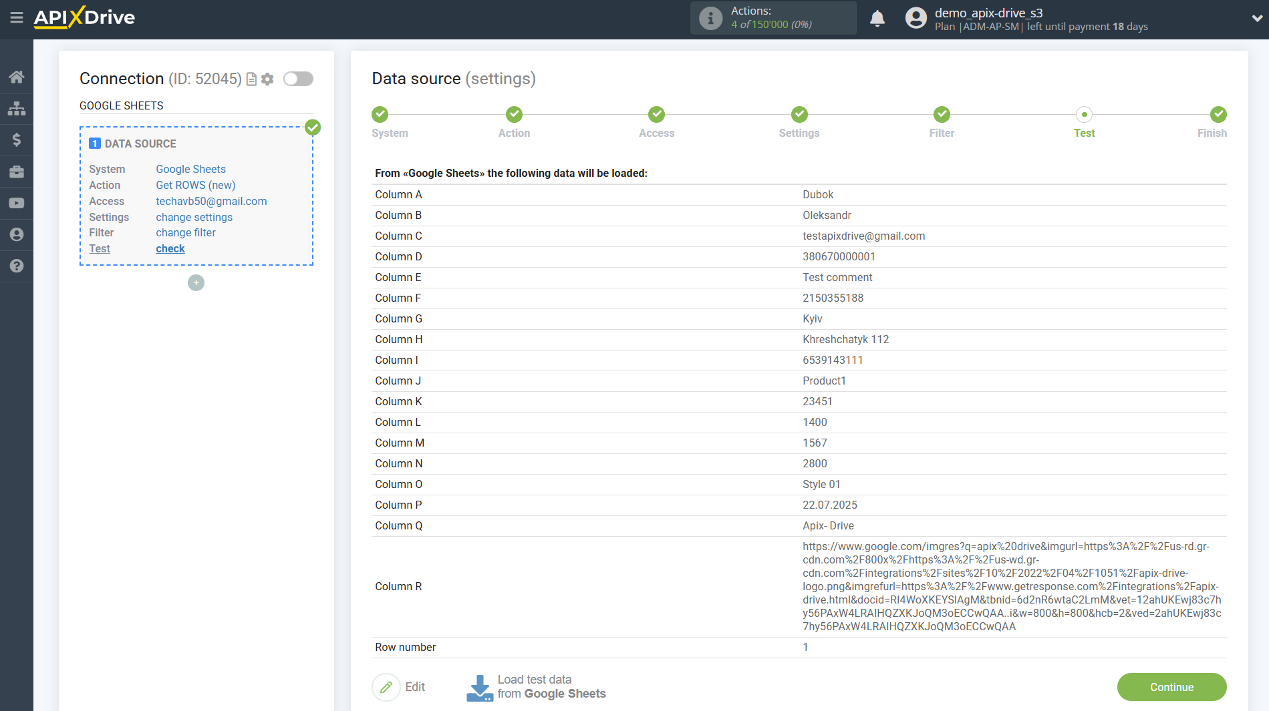Go to the Action step
Screen dimensions: 1269x711
(x=514, y=114)
